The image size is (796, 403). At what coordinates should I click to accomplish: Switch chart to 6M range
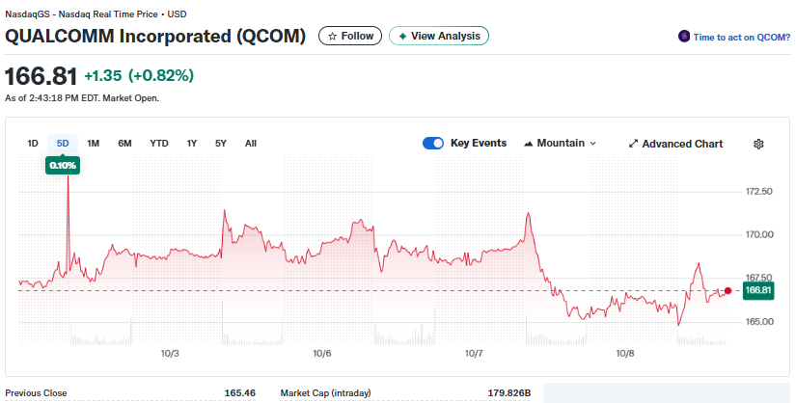124,144
